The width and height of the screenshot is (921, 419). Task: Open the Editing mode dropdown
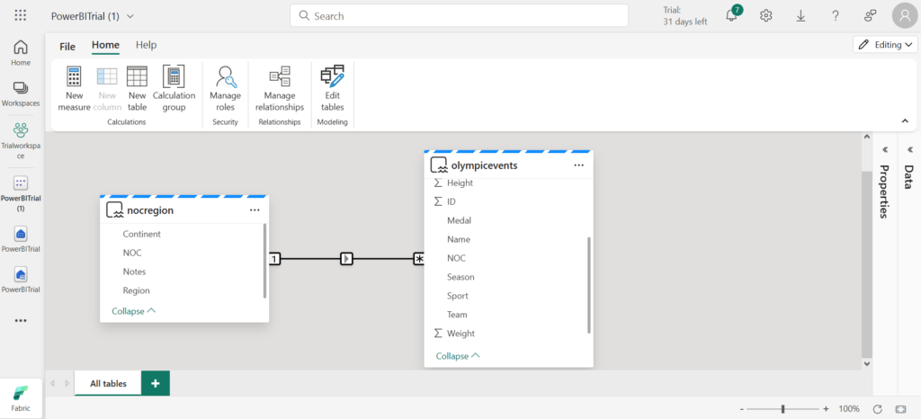coord(885,44)
